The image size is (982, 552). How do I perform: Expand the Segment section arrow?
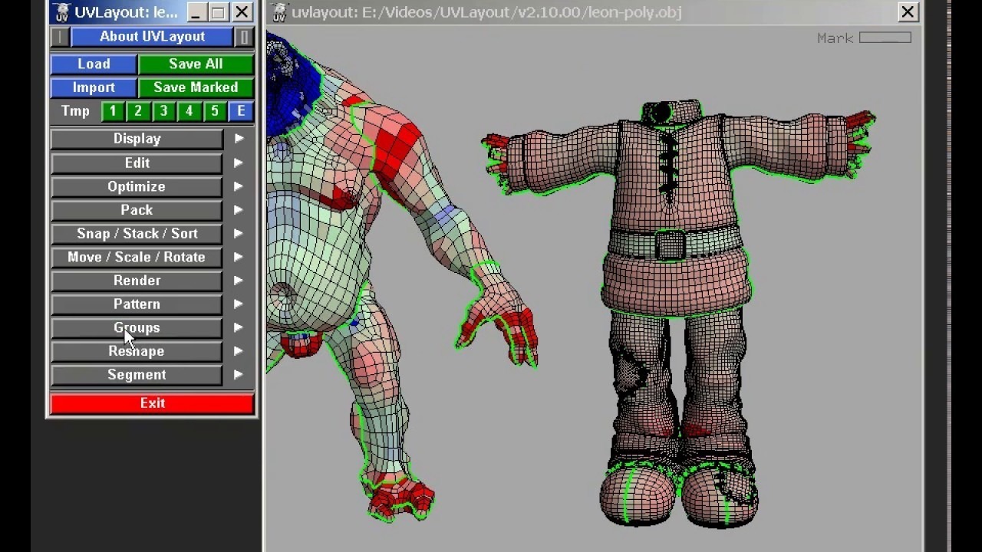[x=239, y=375]
